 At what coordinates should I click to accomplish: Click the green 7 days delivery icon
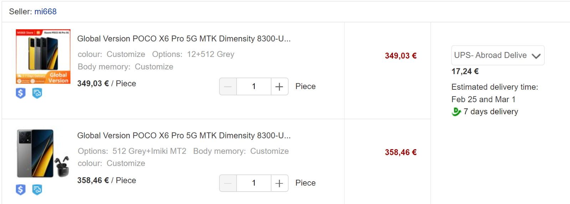[x=456, y=112]
